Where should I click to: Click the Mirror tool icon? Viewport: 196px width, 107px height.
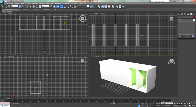[x=91, y=6]
